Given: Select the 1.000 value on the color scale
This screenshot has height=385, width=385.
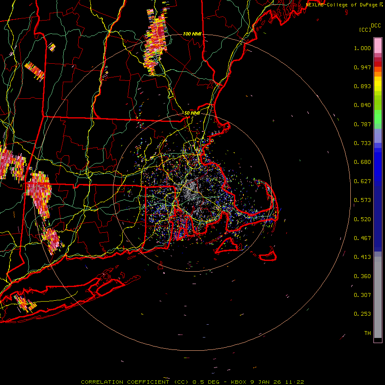Looking at the screenshot, I should point(362,48).
